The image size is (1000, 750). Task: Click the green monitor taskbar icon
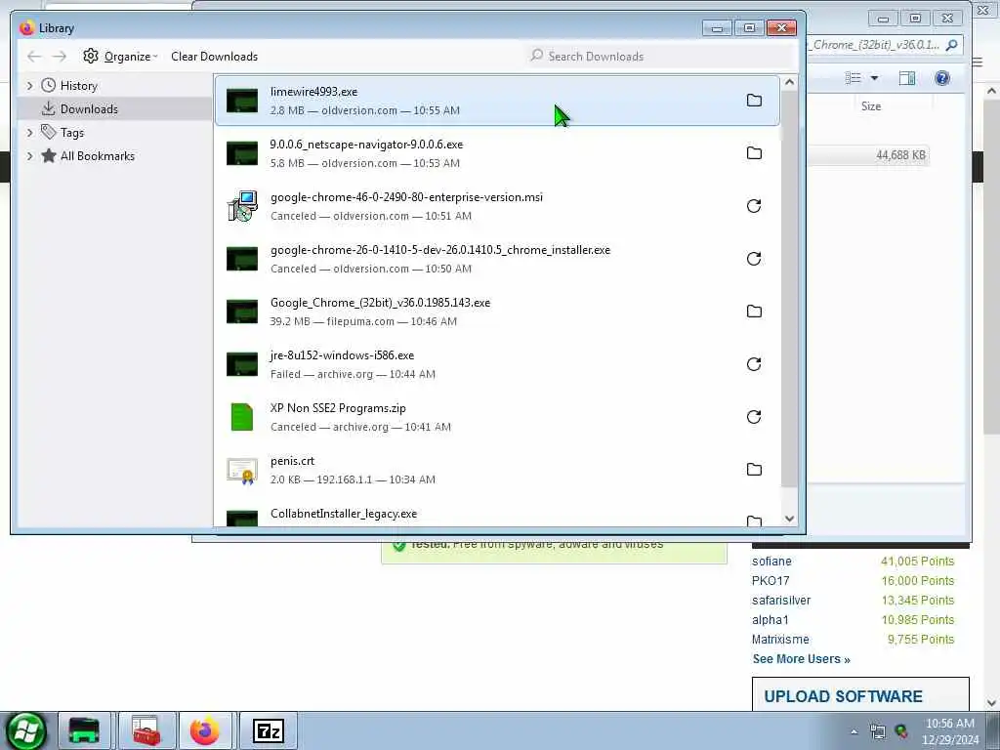(84, 730)
